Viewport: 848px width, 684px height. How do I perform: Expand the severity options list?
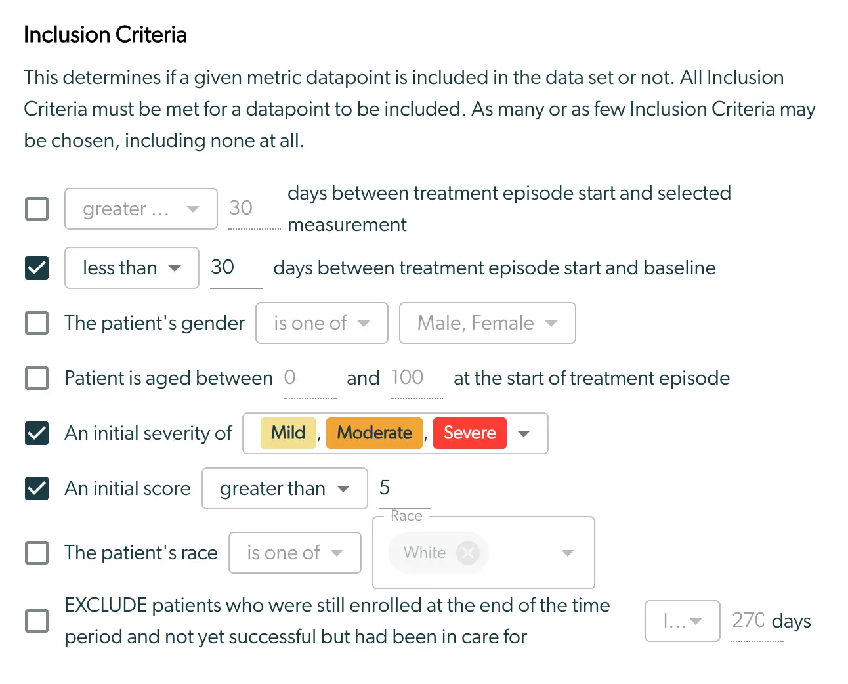(524, 433)
